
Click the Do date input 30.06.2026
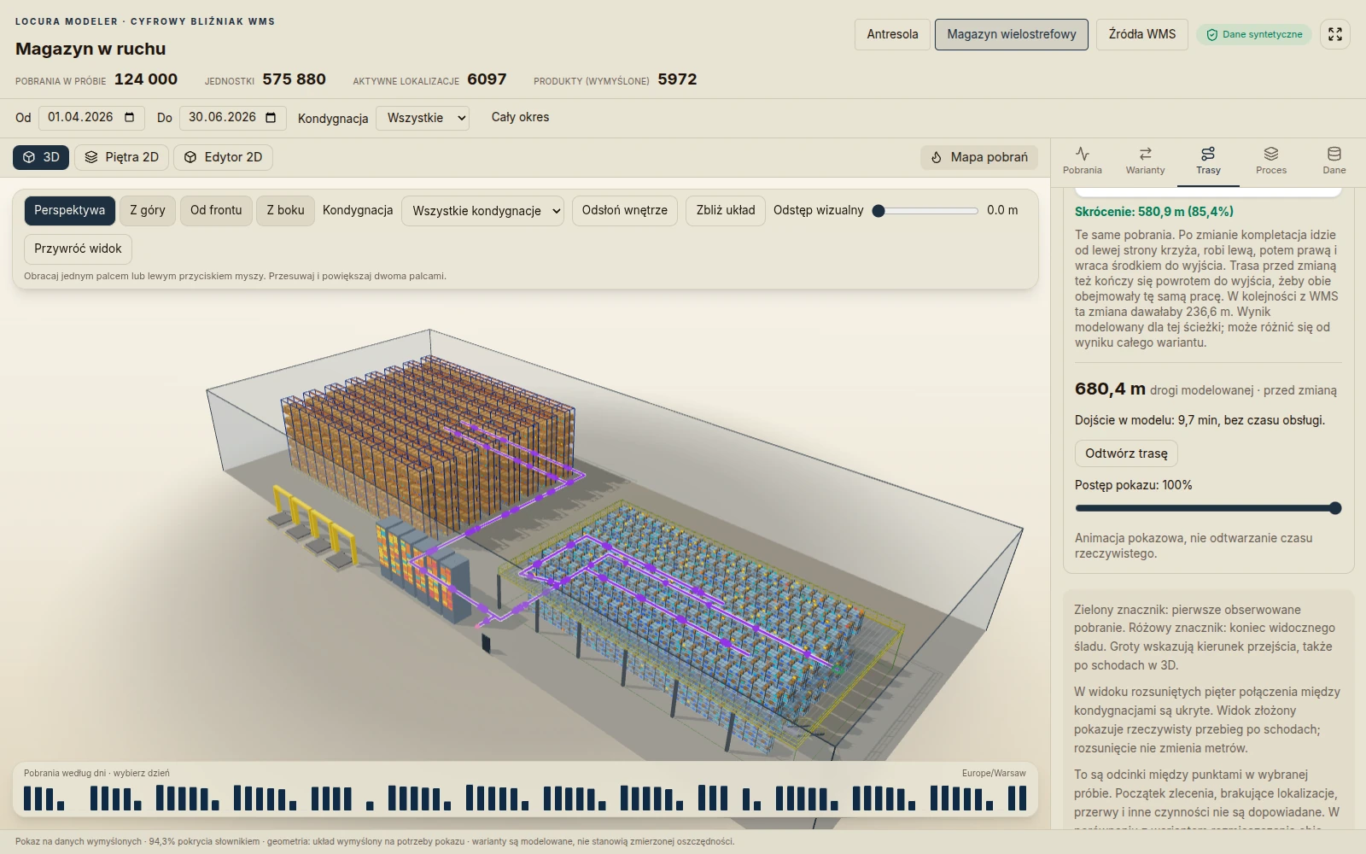click(x=232, y=117)
